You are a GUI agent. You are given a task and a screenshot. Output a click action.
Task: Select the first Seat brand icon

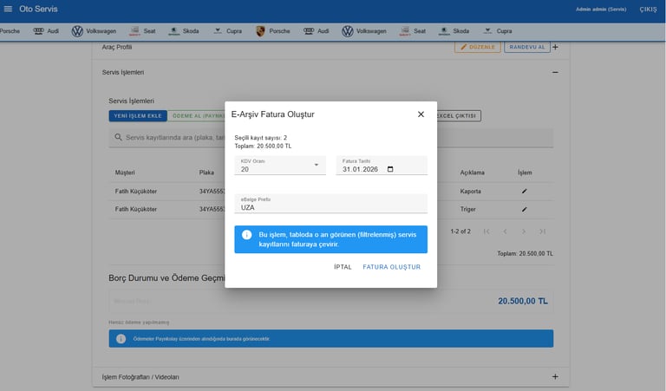coord(134,31)
